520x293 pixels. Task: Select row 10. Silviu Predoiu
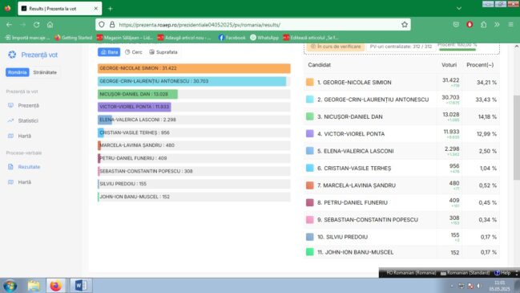[401, 237]
